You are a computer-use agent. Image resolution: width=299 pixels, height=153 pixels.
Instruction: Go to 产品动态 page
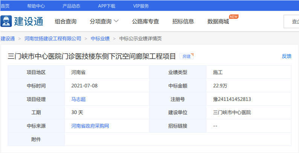tap(71, 6)
